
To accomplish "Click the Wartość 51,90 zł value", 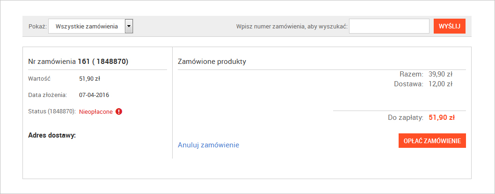I will (90, 79).
